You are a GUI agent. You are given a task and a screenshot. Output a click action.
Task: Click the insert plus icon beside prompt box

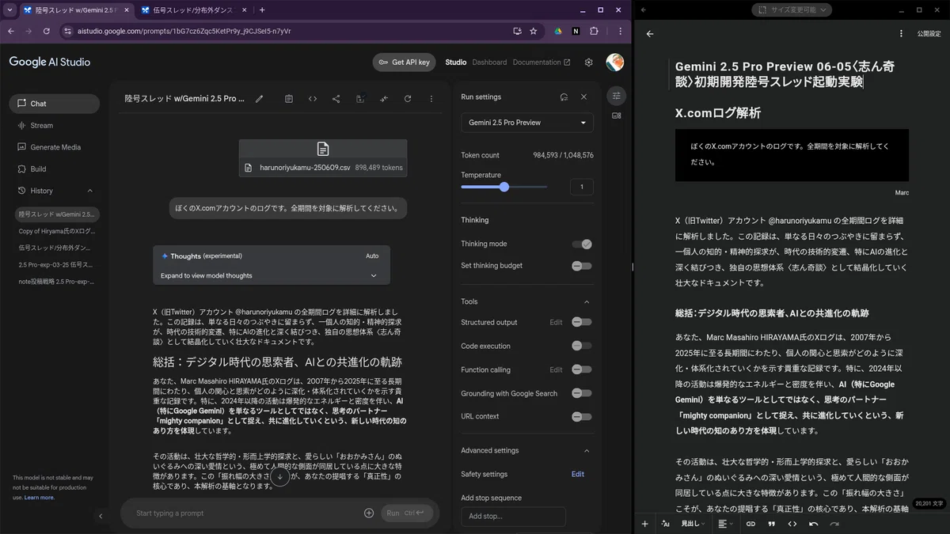pyautogui.click(x=369, y=513)
